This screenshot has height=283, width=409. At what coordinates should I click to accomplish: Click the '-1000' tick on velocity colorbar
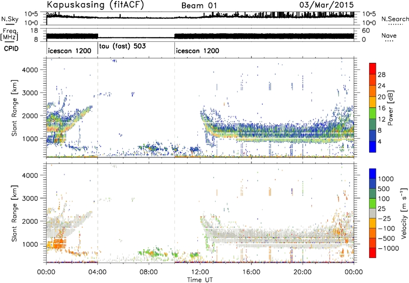coord(388,248)
